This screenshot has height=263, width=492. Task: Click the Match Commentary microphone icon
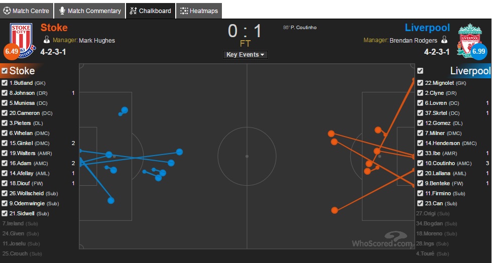click(63, 11)
